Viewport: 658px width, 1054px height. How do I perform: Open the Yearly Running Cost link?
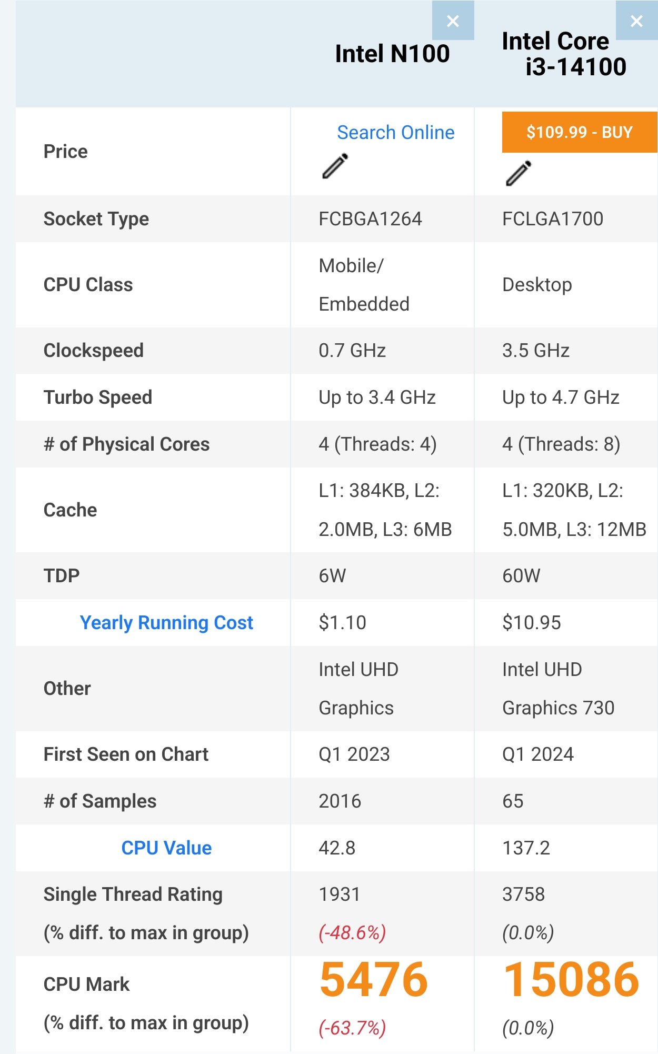166,622
